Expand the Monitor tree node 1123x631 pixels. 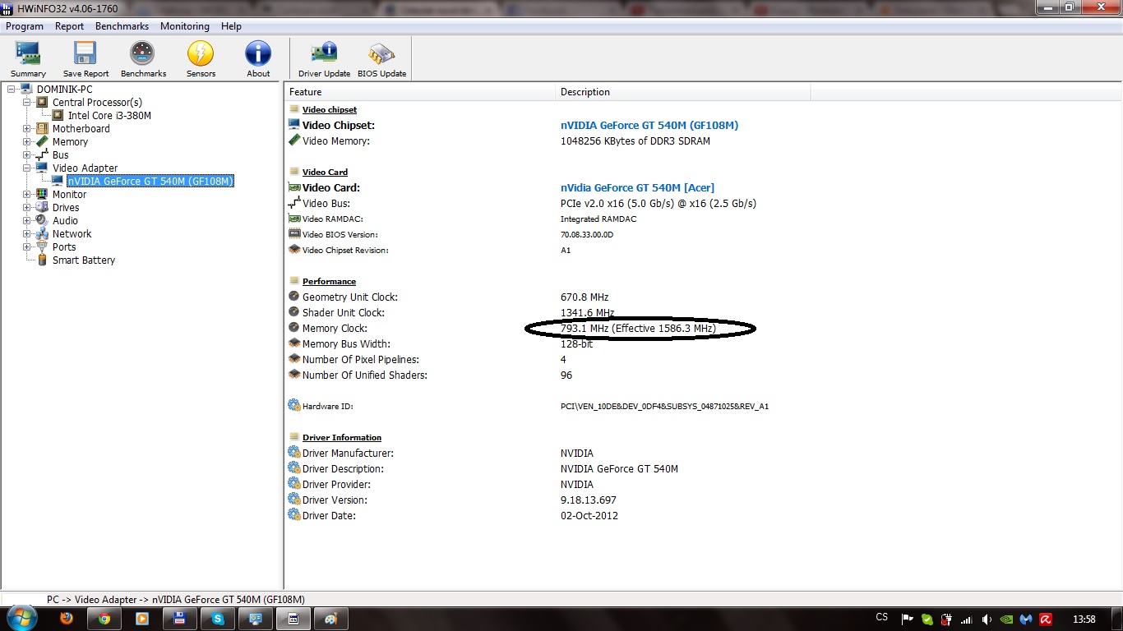pyautogui.click(x=27, y=194)
